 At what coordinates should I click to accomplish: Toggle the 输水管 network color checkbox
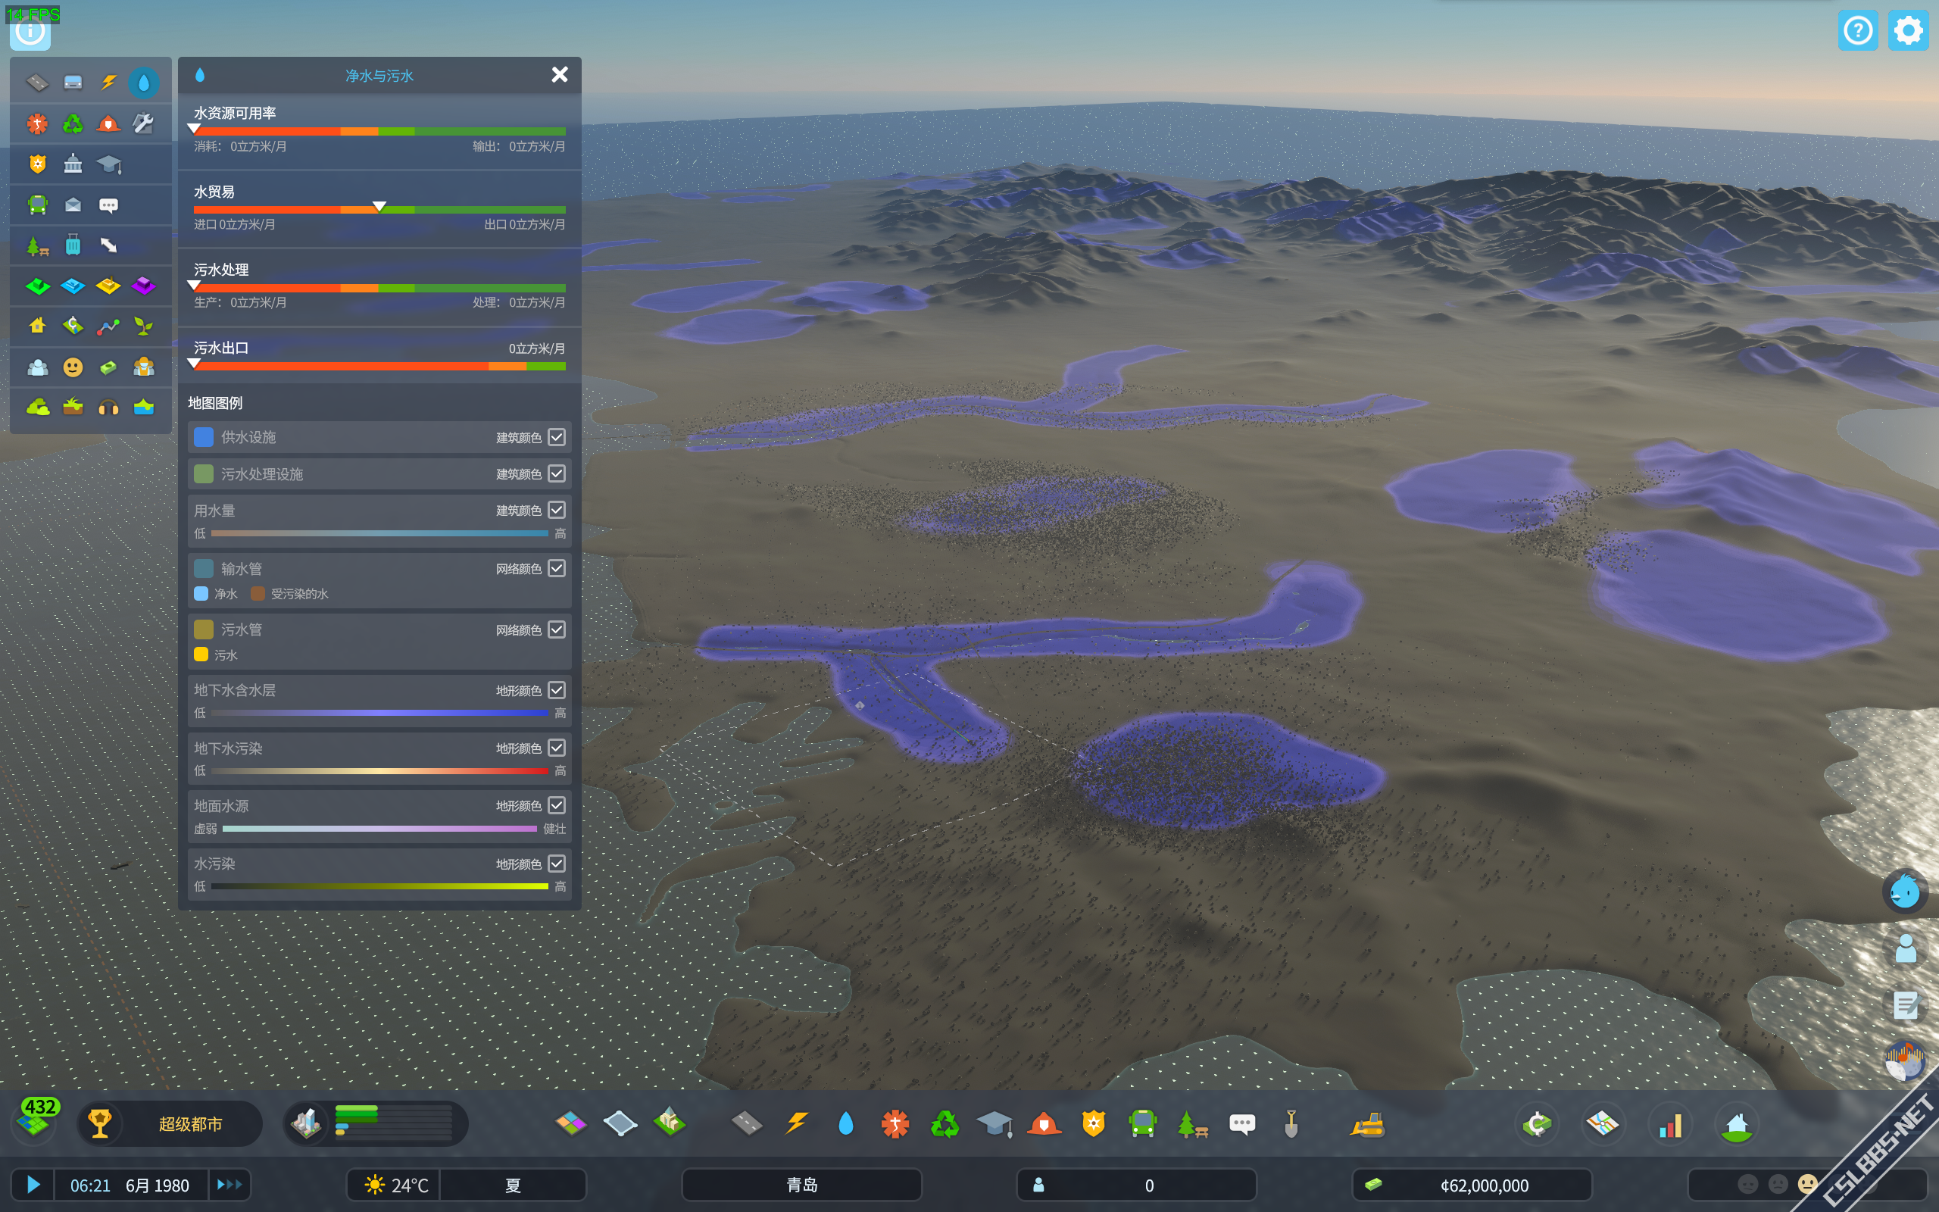tap(557, 568)
